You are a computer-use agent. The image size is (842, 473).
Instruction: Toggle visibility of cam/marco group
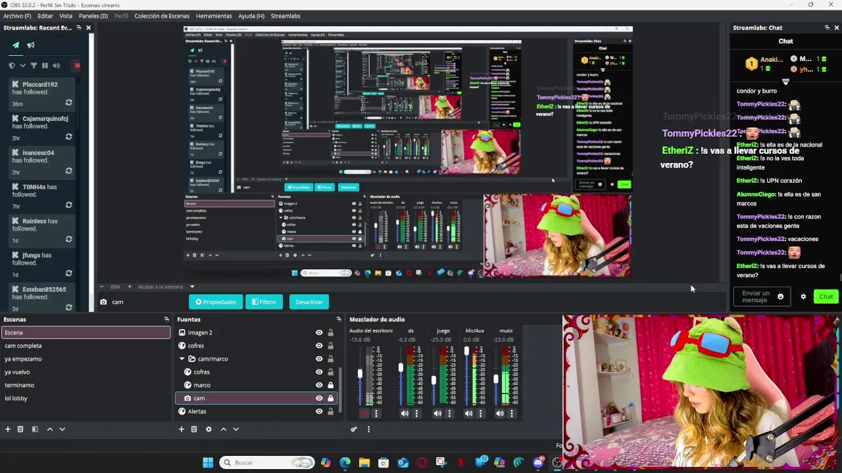coord(319,359)
